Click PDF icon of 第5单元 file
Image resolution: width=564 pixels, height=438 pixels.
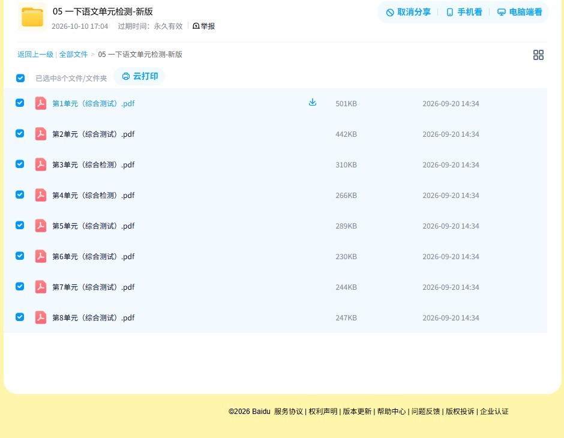coord(41,226)
